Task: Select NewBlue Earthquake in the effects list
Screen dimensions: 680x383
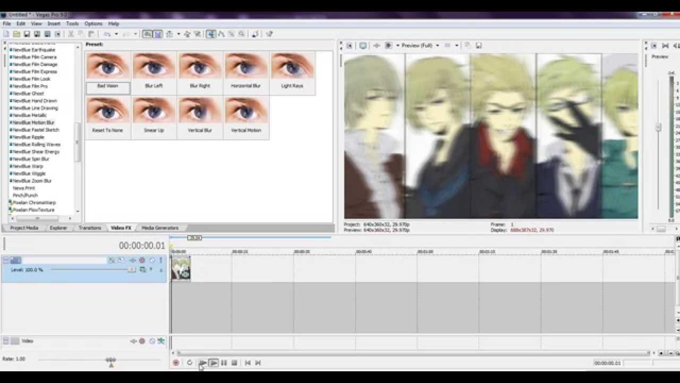Action: coord(34,50)
